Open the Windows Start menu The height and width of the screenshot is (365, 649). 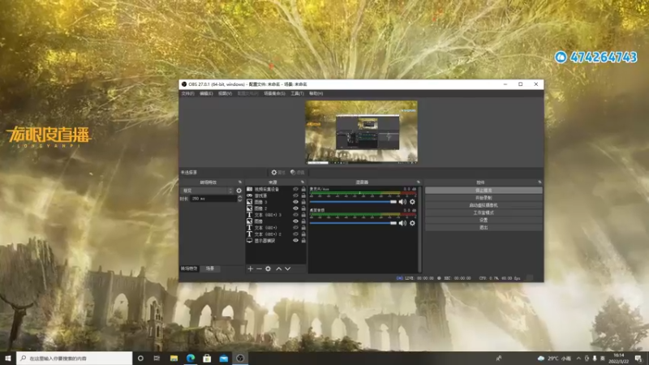pos(8,359)
